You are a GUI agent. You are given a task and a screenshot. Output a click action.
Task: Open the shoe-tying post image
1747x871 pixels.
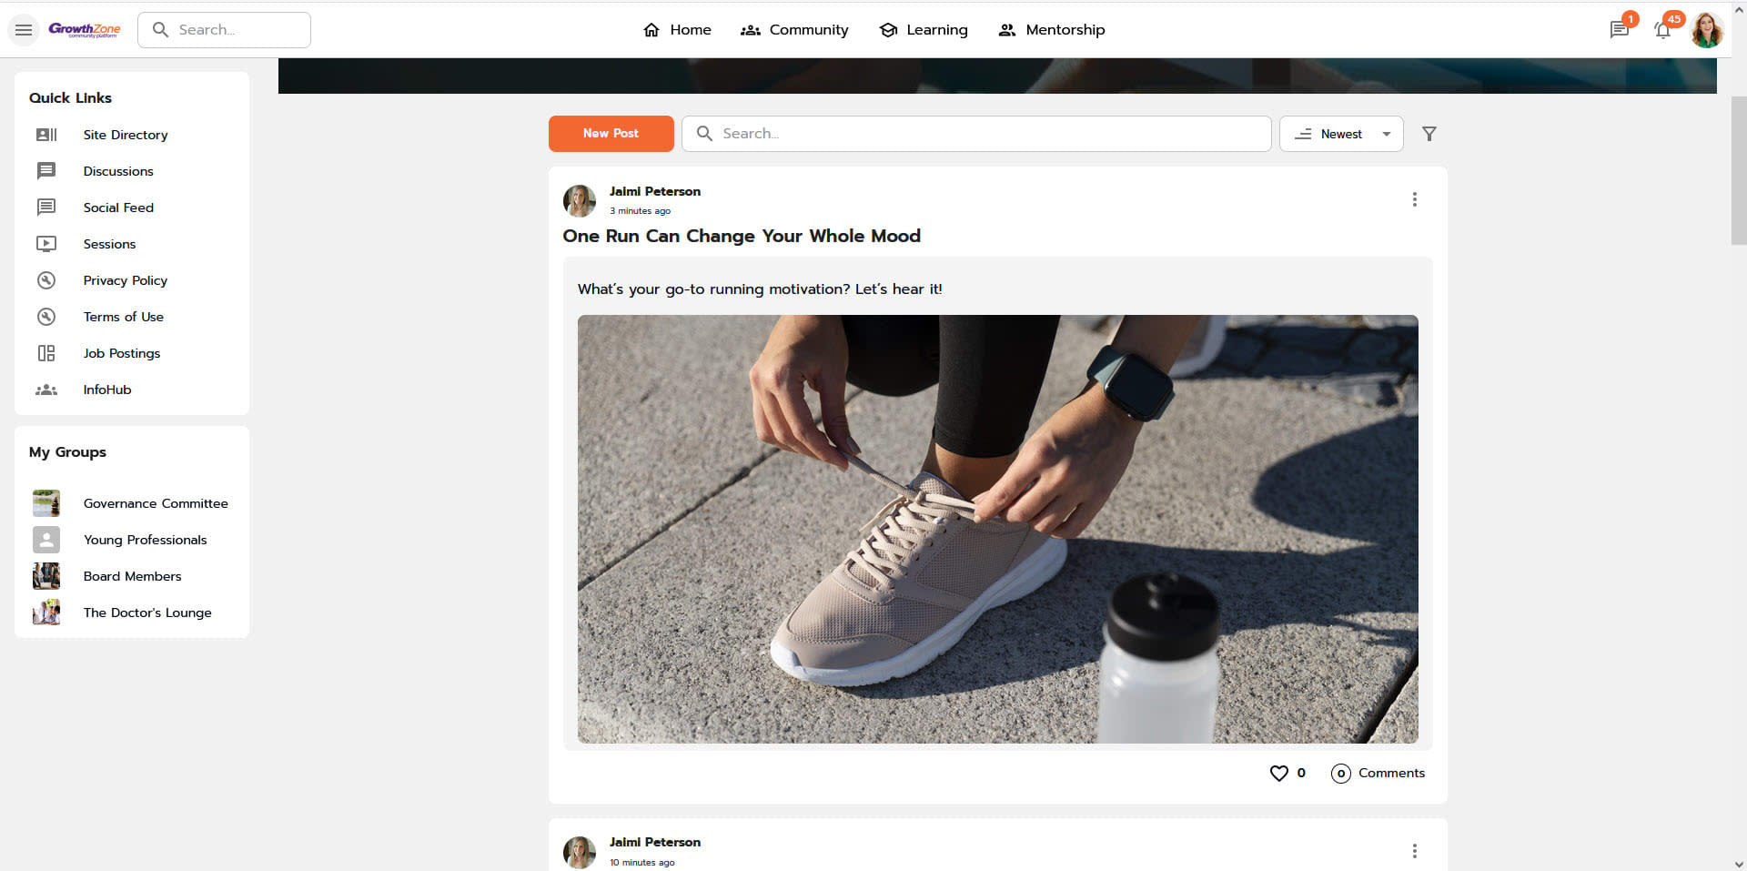(x=998, y=529)
